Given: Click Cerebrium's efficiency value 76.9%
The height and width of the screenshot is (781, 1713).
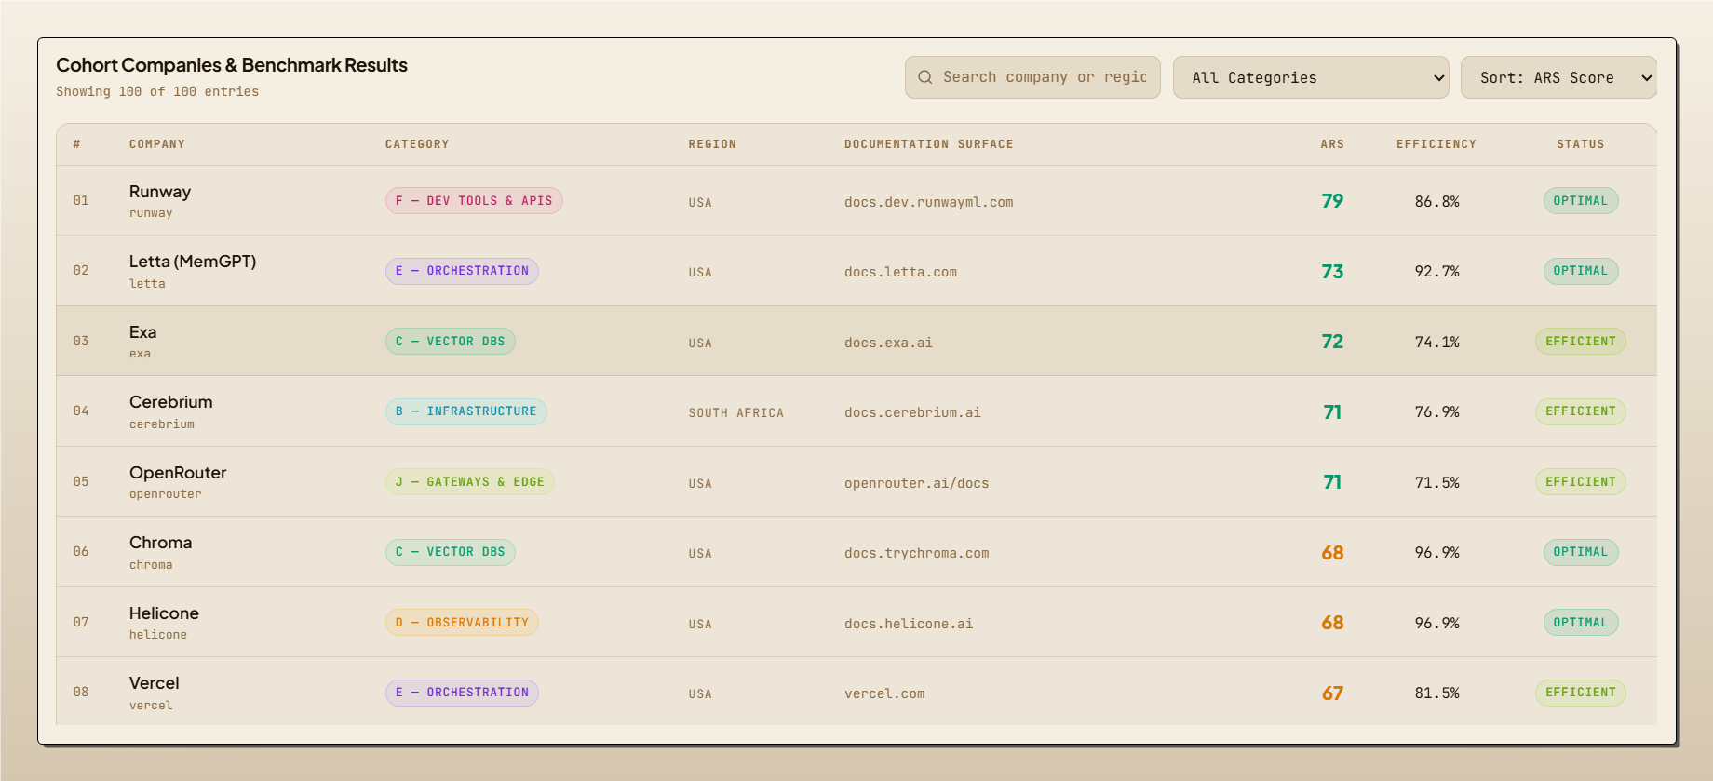Looking at the screenshot, I should (x=1436, y=412).
